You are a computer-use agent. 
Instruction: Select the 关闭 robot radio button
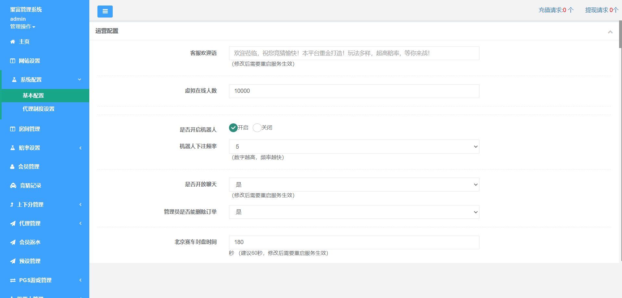[x=257, y=128]
